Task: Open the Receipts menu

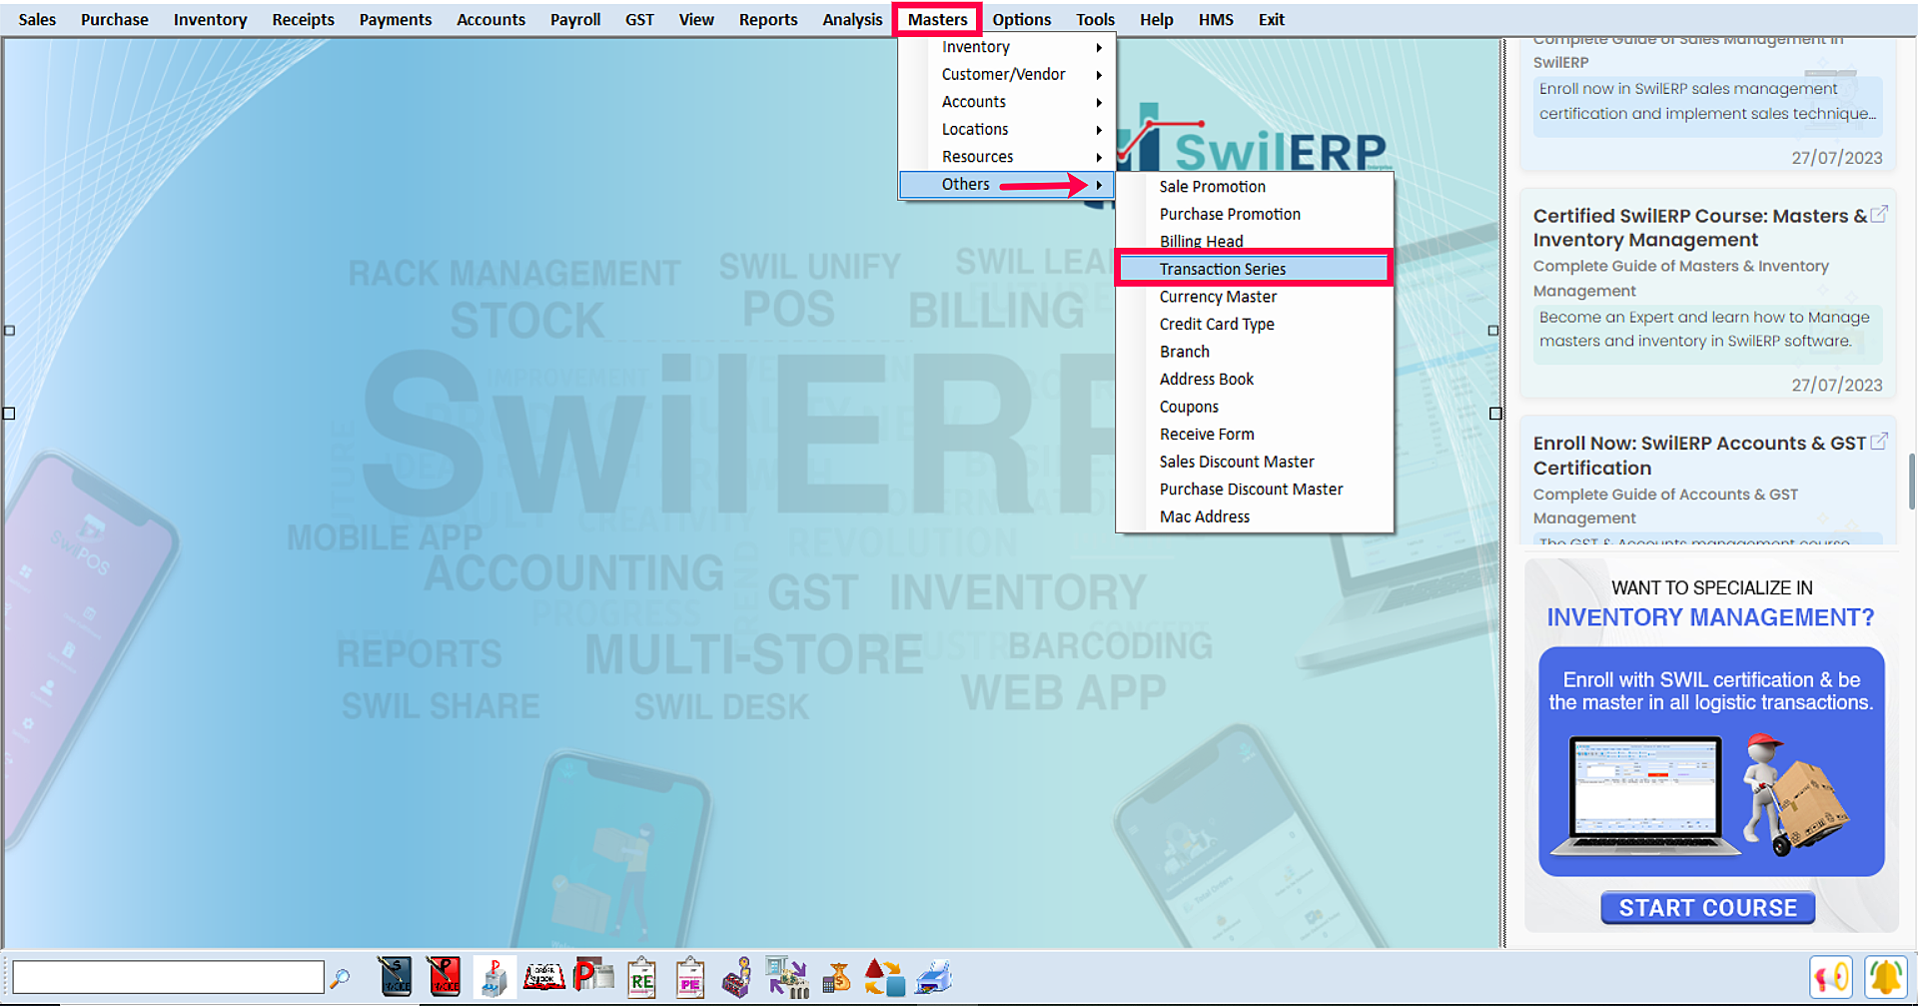Action: point(304,19)
